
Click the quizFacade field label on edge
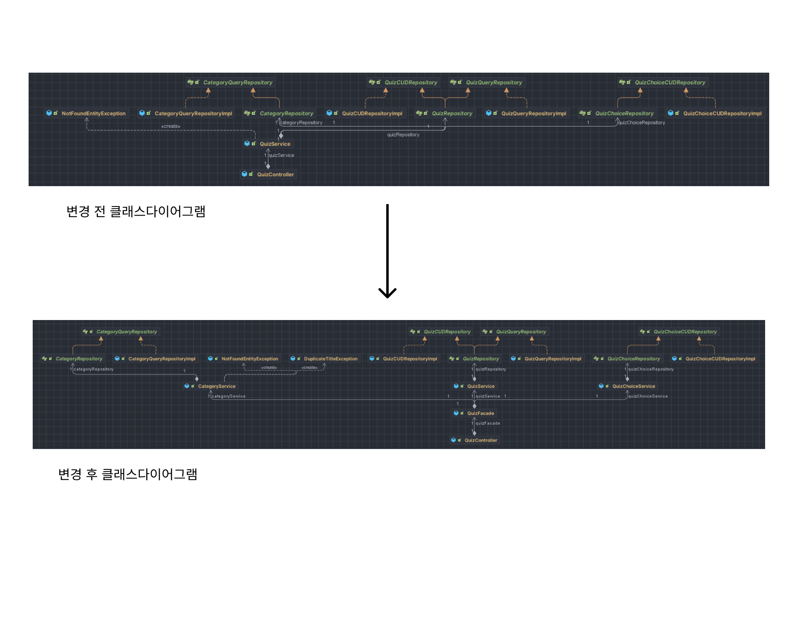tap(488, 423)
